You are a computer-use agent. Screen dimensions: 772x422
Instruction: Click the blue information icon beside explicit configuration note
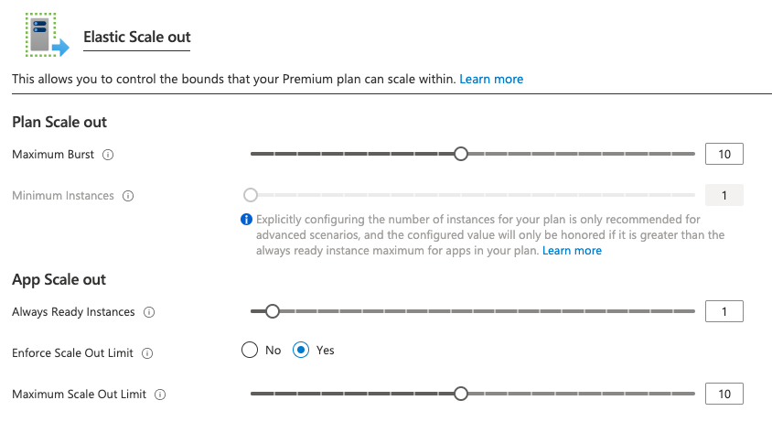246,220
